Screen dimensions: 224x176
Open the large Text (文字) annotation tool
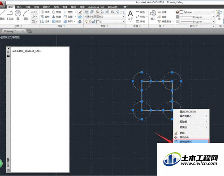(x=130, y=15)
